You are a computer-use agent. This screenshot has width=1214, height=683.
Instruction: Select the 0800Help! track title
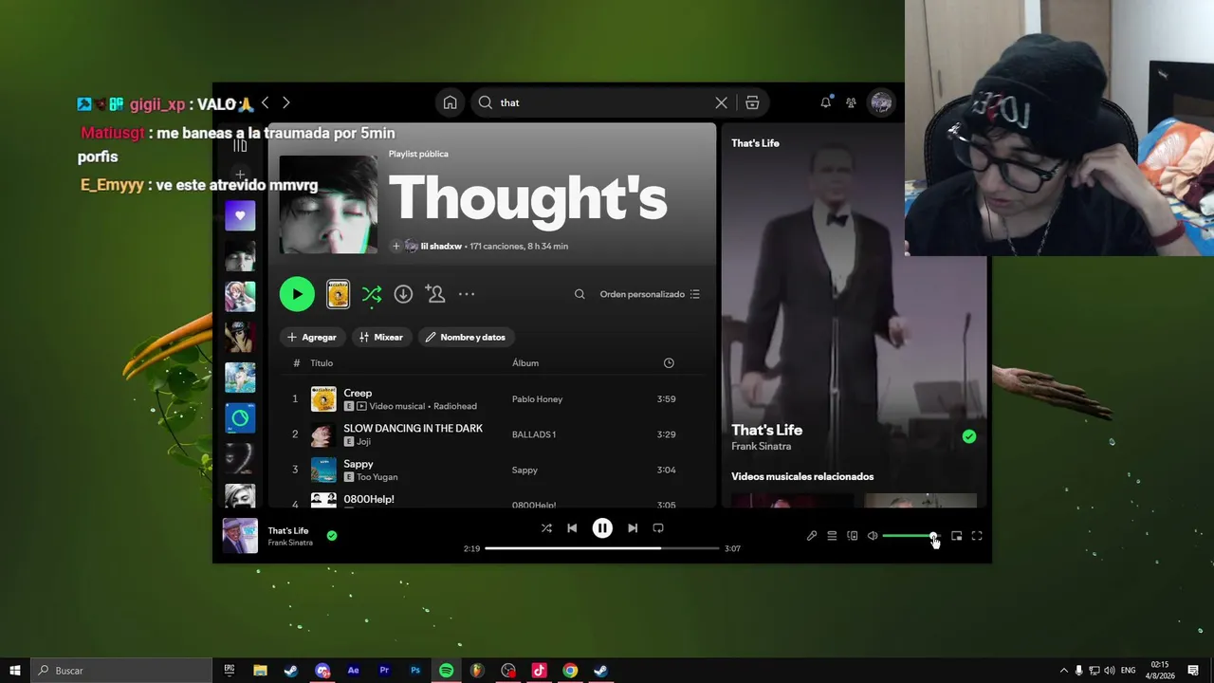[x=369, y=499]
